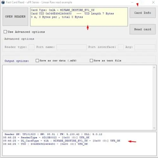Click inside the large empty output area
The height and width of the screenshot is (158, 158).
[78, 98]
